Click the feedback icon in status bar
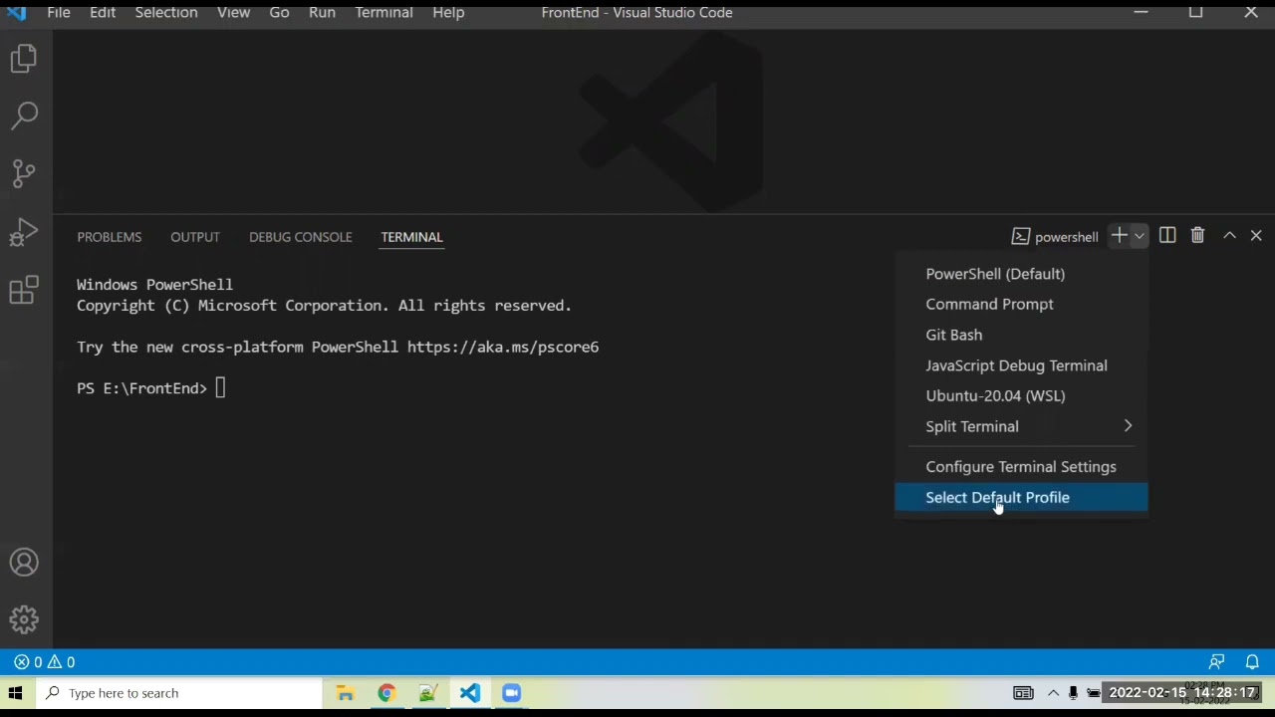 click(1216, 662)
